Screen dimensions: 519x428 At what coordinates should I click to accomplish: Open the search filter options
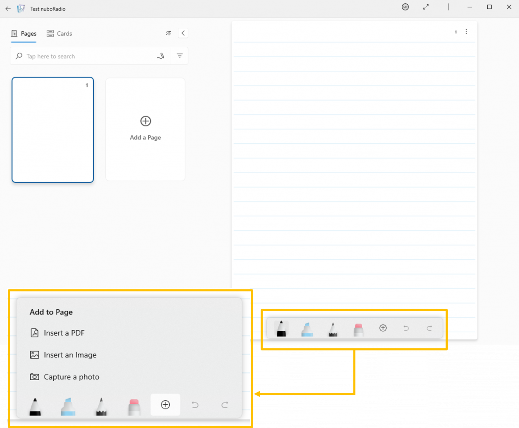tap(179, 56)
